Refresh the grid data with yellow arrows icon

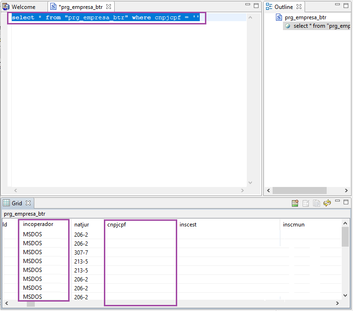327,203
